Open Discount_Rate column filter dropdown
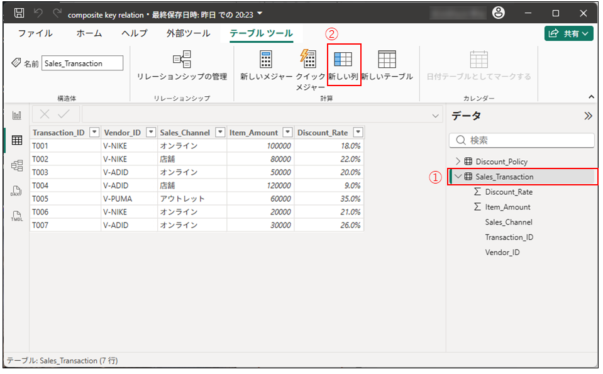This screenshot has width=603, height=374. click(358, 133)
